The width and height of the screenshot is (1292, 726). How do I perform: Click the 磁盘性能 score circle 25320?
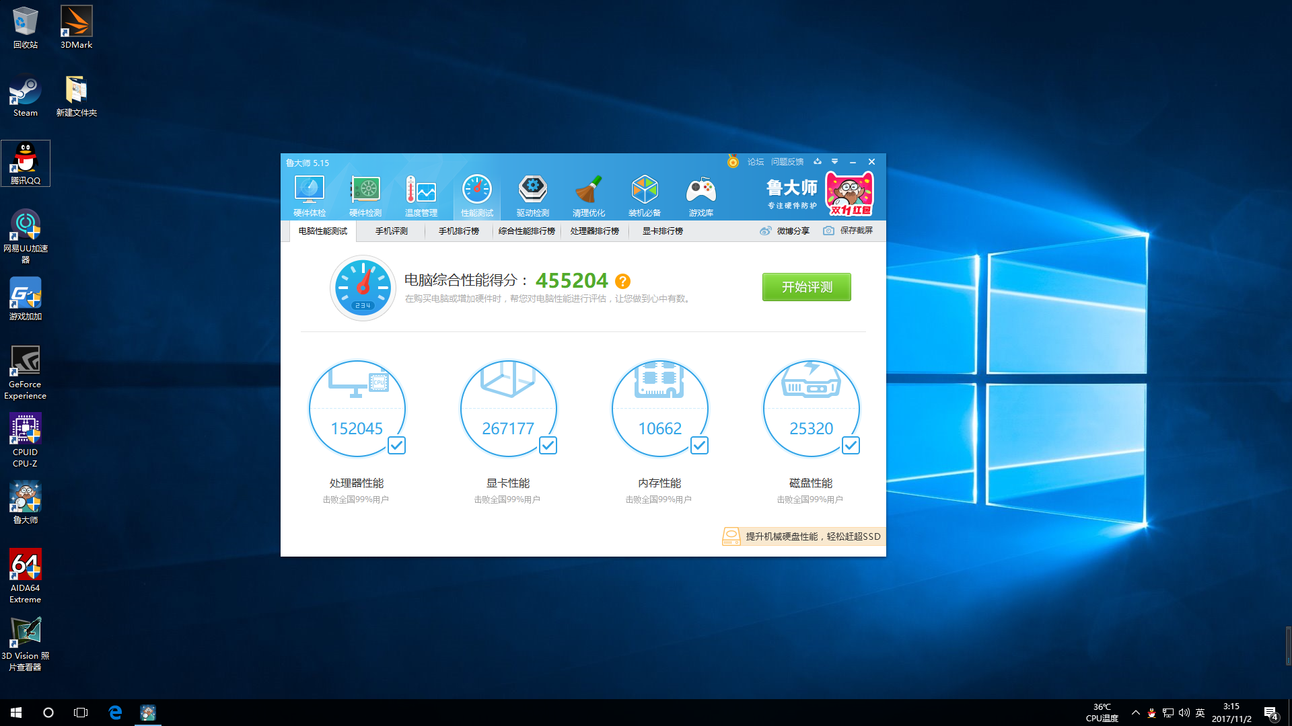pos(811,409)
